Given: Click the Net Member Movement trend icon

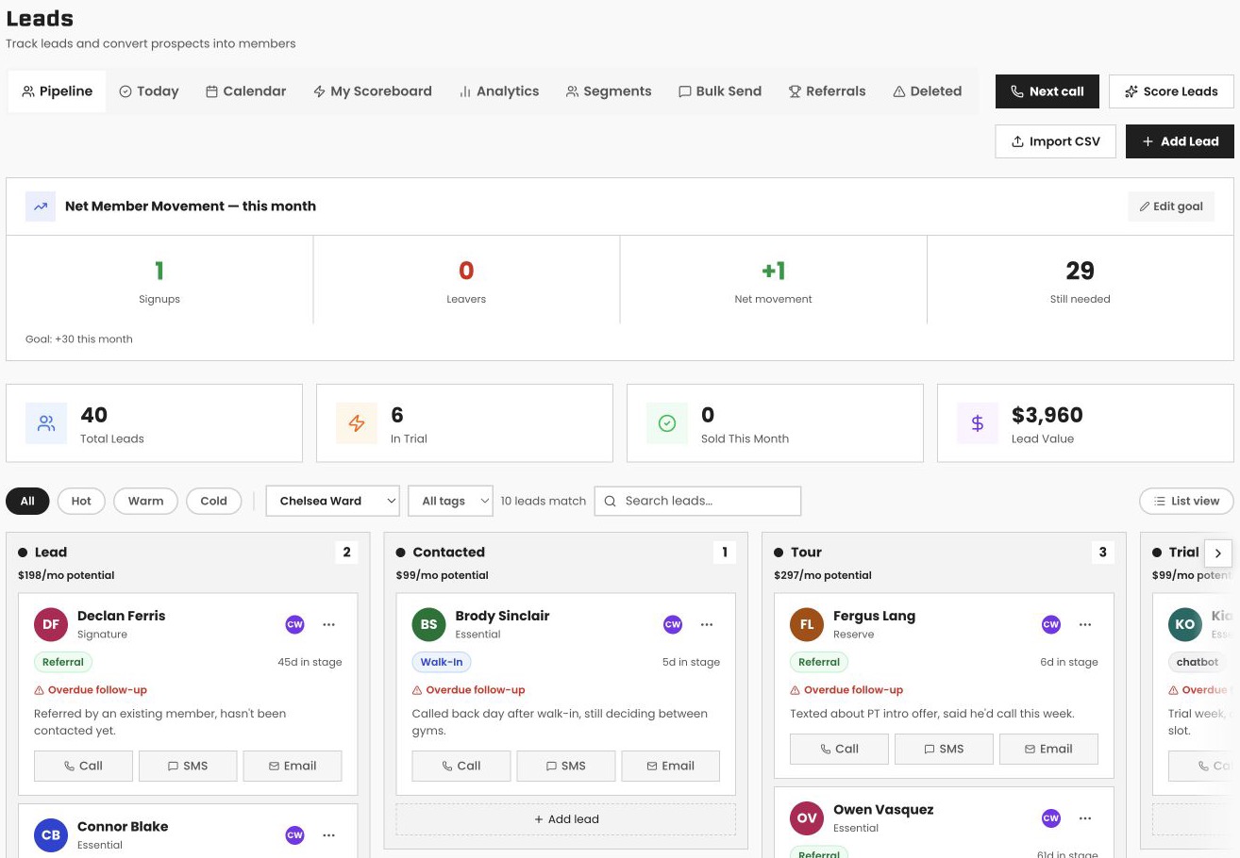Looking at the screenshot, I should tap(41, 206).
